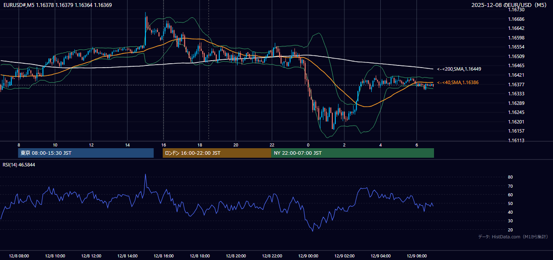Click the Tokyo 08:00-15:30 JST session bar
Viewport: 553px width, 260px height.
86,153
